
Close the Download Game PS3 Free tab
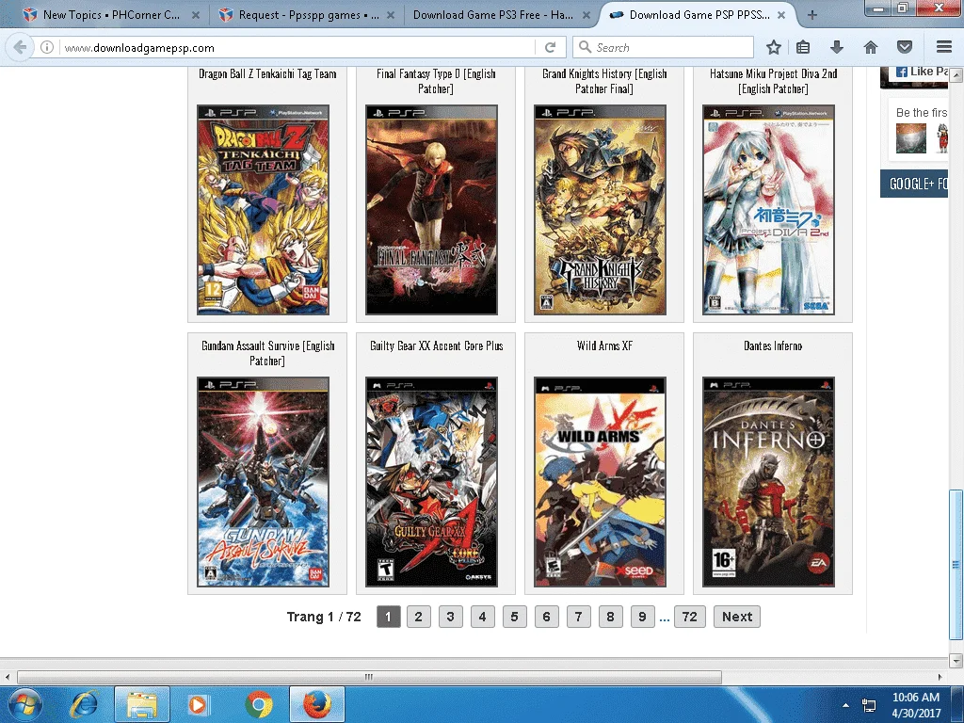point(586,15)
